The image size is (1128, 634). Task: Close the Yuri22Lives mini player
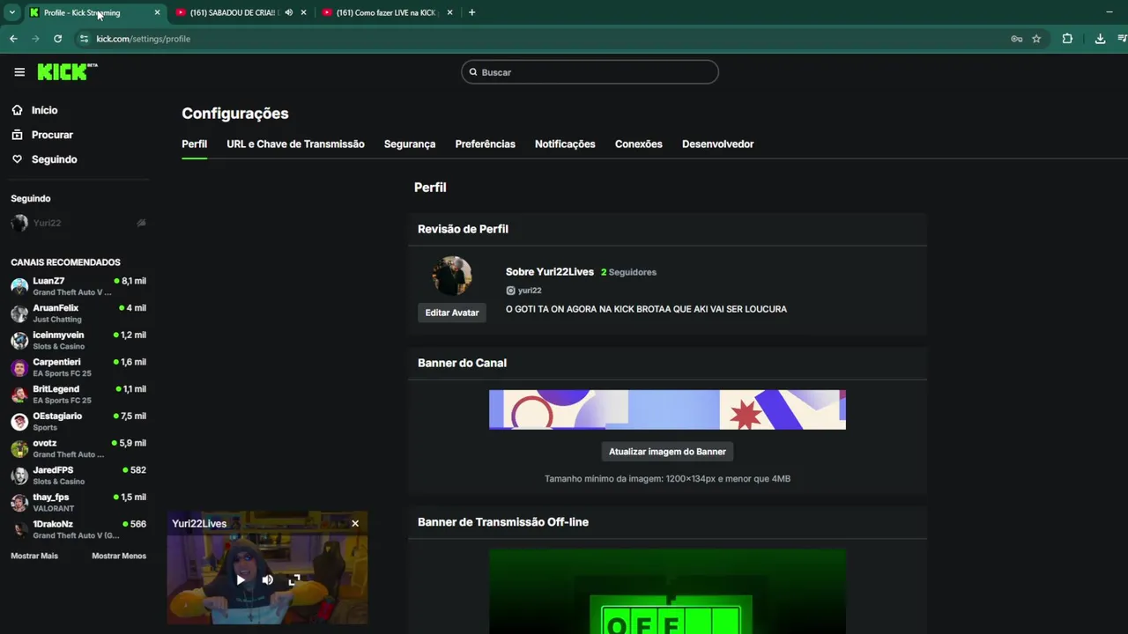(355, 523)
